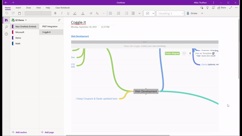Insert a numbered list
Screen dimensions: 242x136
[x=119, y=13]
